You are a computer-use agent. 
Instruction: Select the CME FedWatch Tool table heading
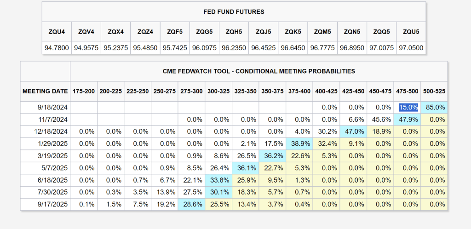point(258,71)
